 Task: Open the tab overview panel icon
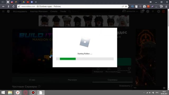point(3,2)
